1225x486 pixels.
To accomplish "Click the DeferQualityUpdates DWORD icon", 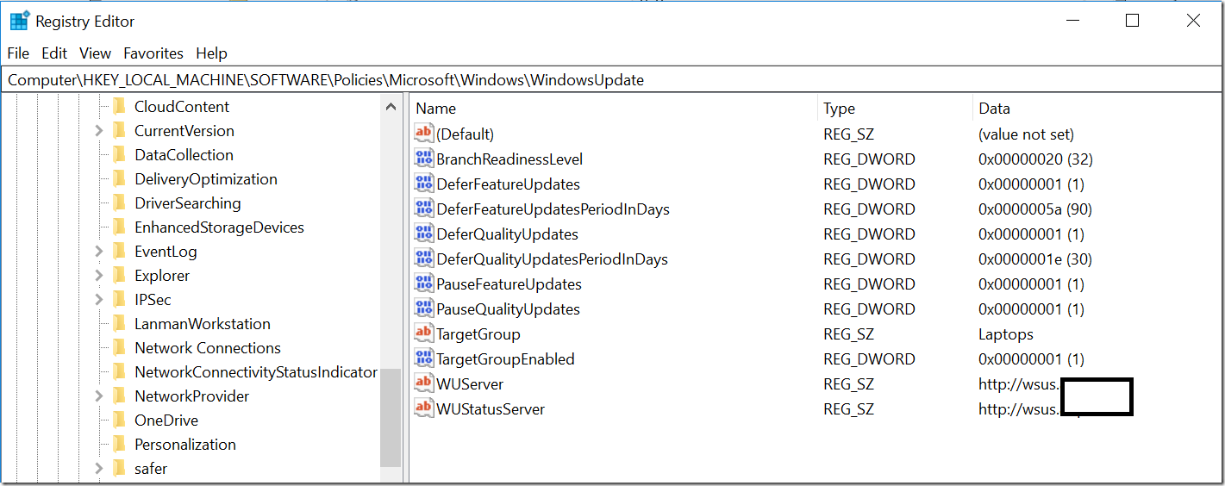I will 424,234.
